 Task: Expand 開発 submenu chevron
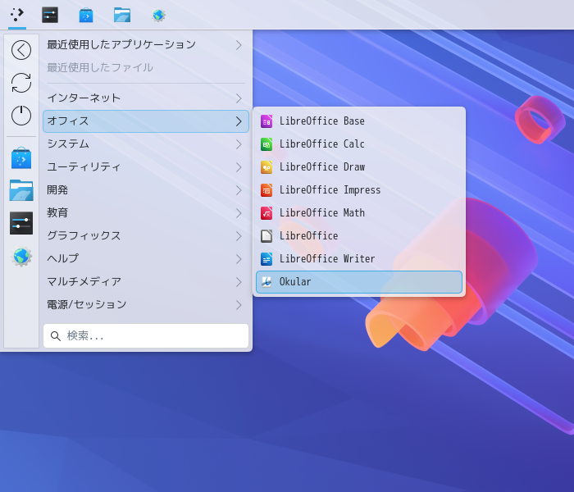(x=239, y=190)
